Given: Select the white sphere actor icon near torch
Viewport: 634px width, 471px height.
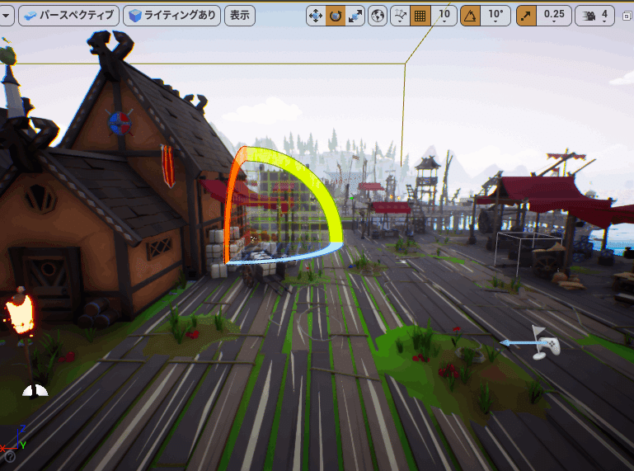Looking at the screenshot, I should [x=35, y=391].
